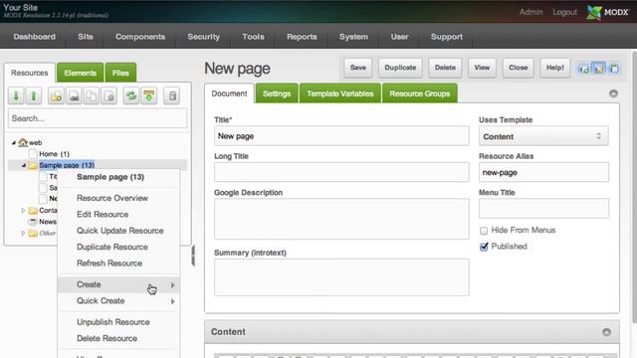
Task: Click the Help! button
Action: click(x=555, y=68)
